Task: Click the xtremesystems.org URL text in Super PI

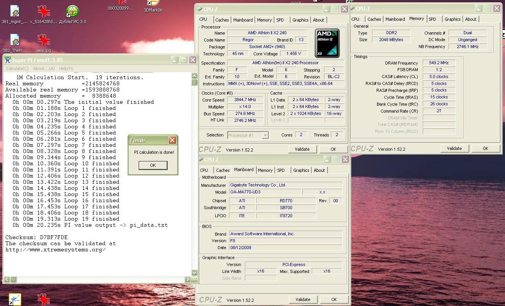Action: (56, 249)
